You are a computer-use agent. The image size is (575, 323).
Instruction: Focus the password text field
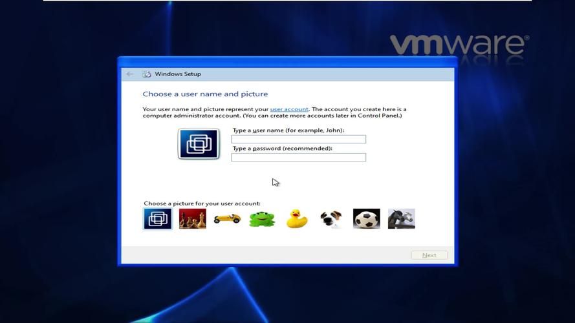coord(298,158)
